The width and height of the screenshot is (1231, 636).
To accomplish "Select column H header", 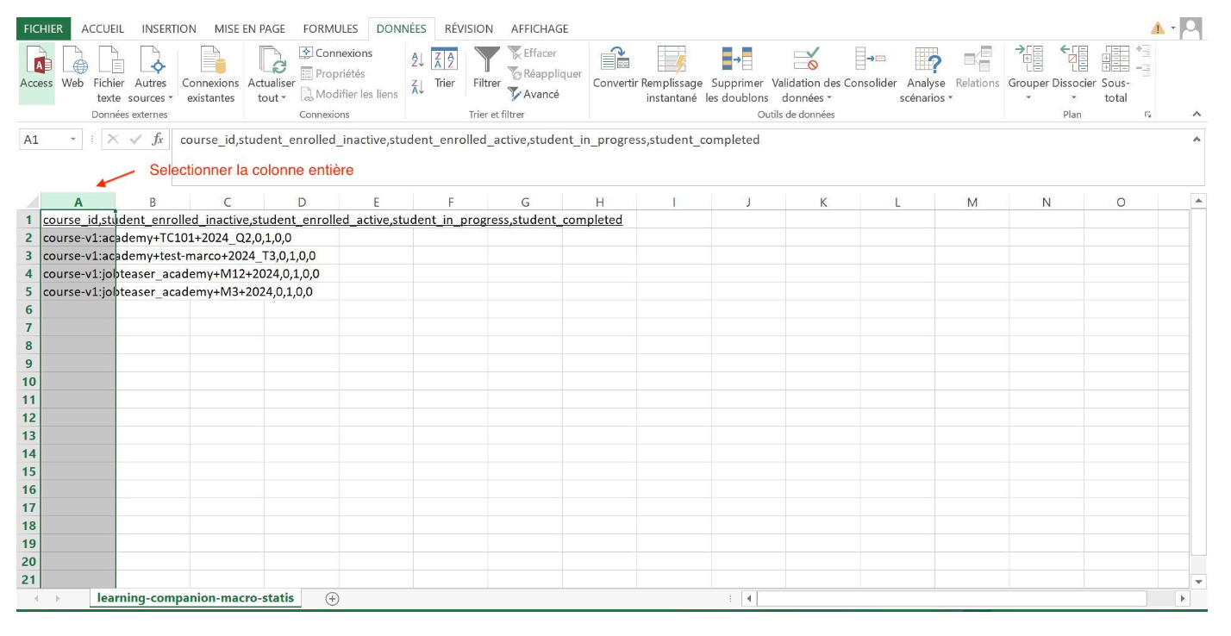I will pyautogui.click(x=600, y=202).
